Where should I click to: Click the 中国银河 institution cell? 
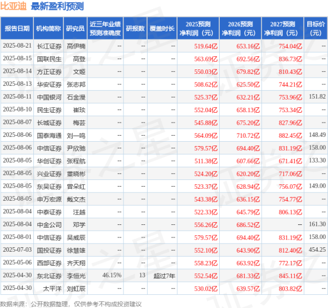pos(49,97)
